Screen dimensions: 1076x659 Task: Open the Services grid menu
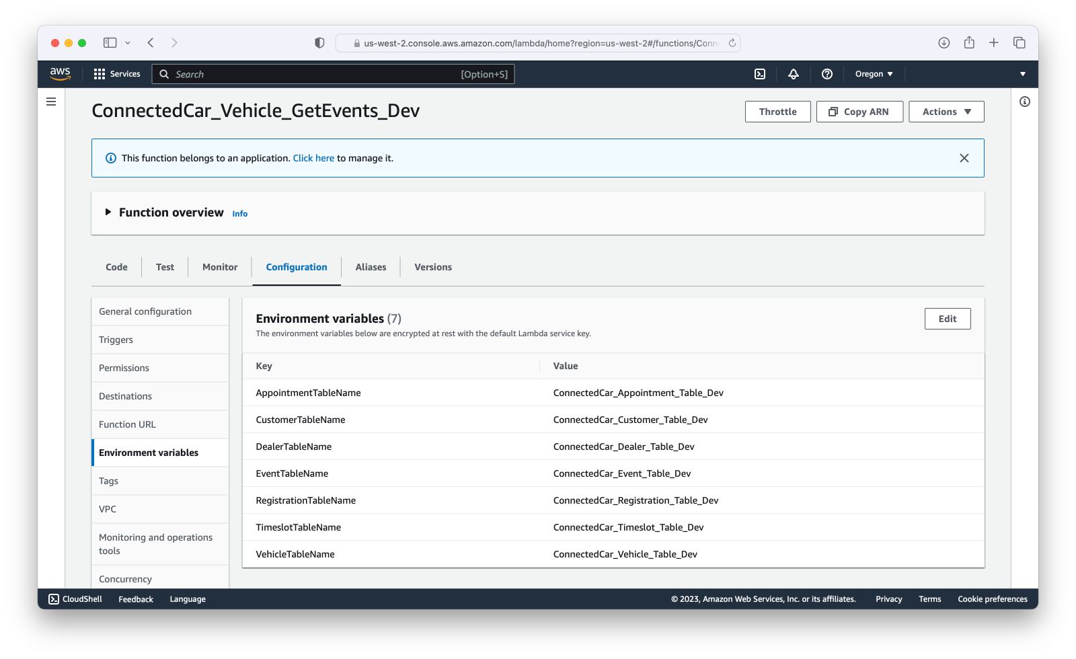(x=117, y=74)
